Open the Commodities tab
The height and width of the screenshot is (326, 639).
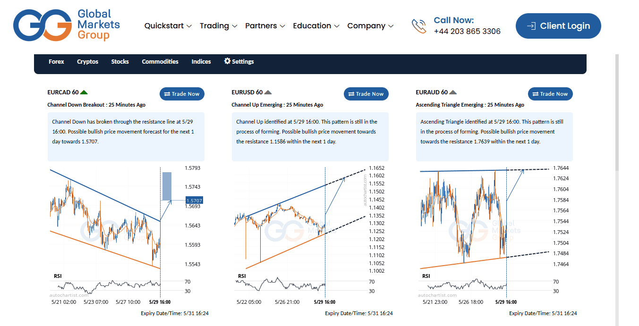pyautogui.click(x=160, y=61)
